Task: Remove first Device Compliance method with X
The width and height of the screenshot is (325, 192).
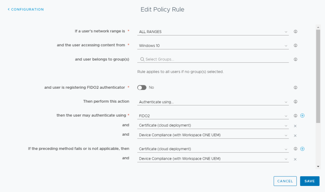Action: pos(295,136)
